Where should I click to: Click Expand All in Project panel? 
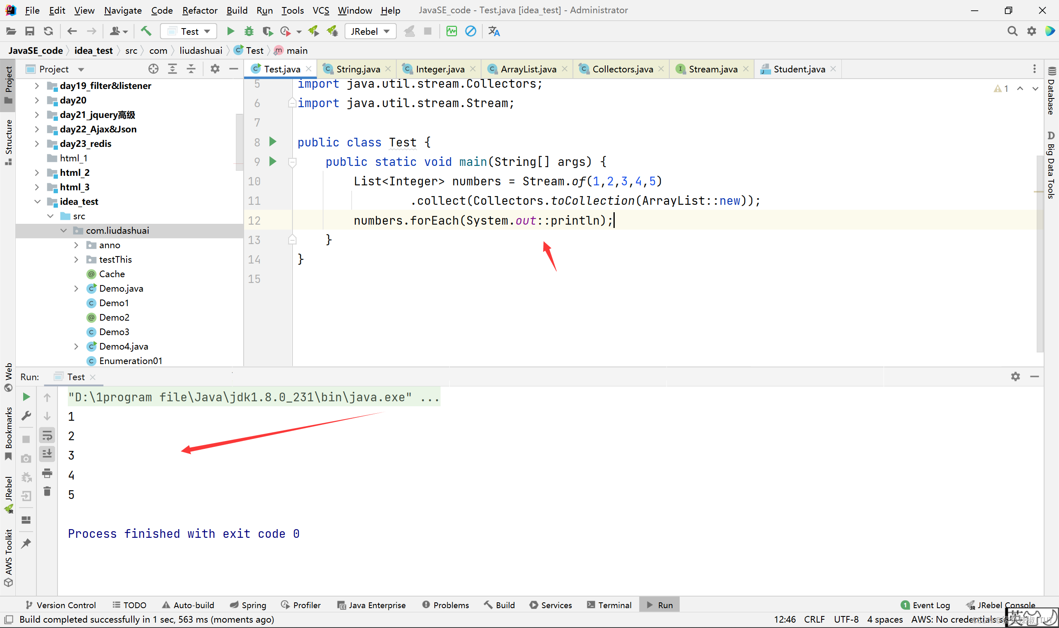click(x=172, y=69)
